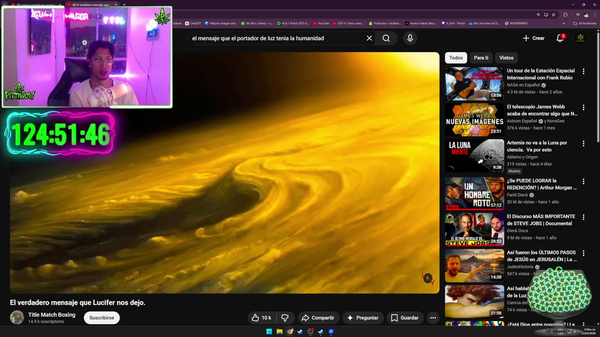The height and width of the screenshot is (337, 600).
Task: Open Jesús en Jerusalén video thumbnail
Action: pos(474,265)
